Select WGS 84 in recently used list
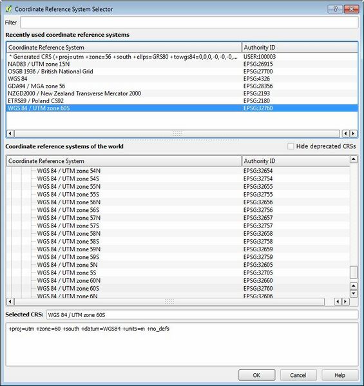 (x=182, y=79)
